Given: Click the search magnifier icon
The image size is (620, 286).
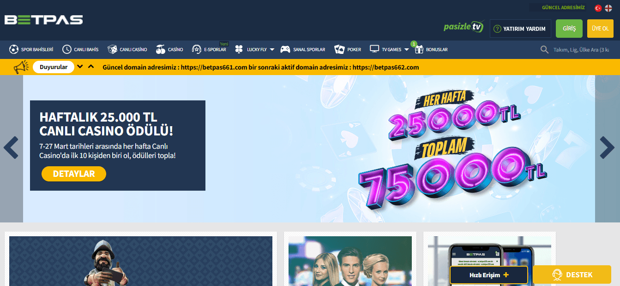Looking at the screenshot, I should (545, 49).
